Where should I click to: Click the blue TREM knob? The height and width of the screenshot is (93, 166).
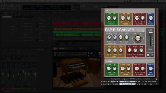pyautogui.click(x=115, y=37)
